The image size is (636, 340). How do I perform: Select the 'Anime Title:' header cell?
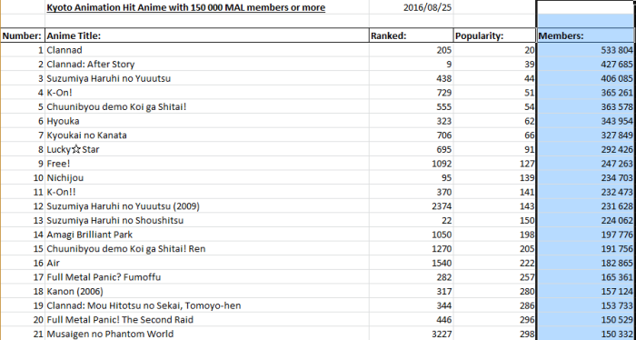pos(207,35)
